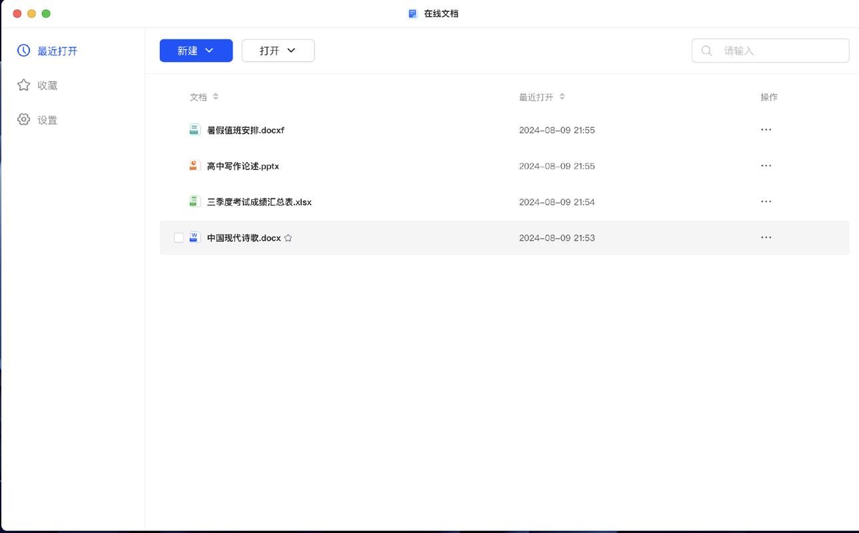859x533 pixels.
Task: Click the 在线文档 app icon in title bar
Action: pyautogui.click(x=413, y=13)
